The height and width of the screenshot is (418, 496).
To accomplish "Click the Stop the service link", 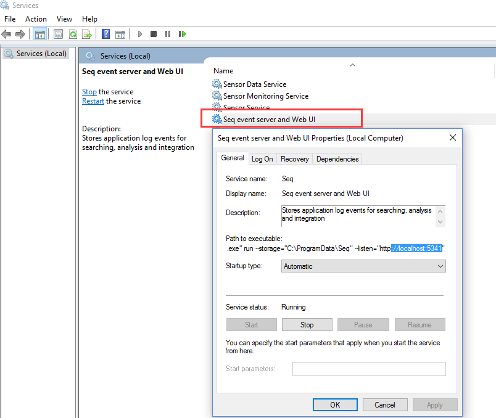I will pos(89,92).
